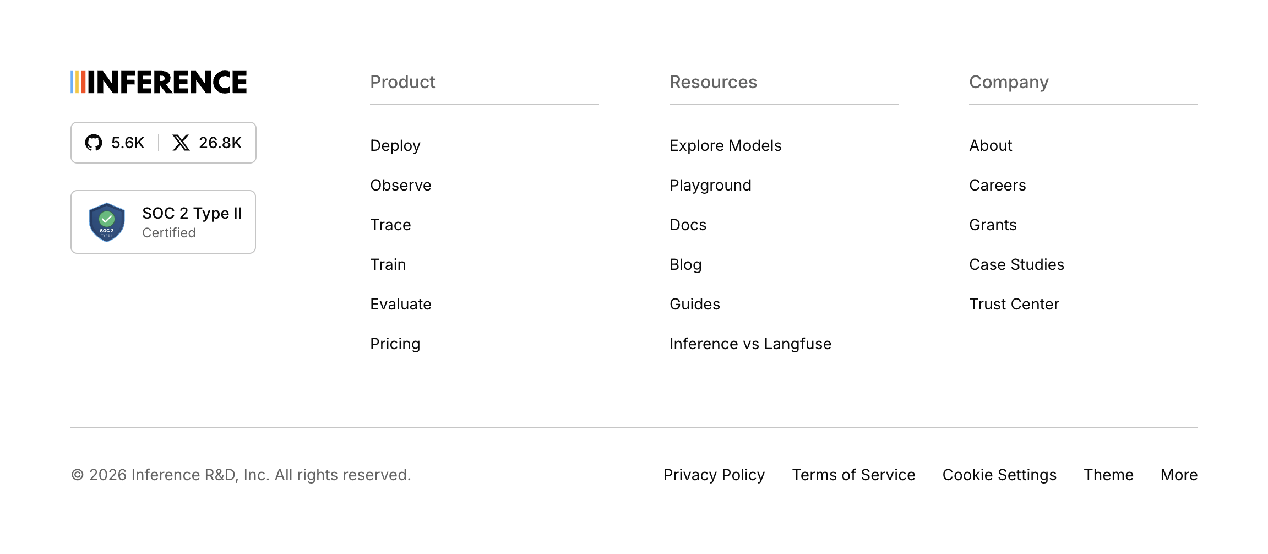Click the SOC 2 shield badge icon
This screenshot has width=1268, height=554.
coord(107,222)
